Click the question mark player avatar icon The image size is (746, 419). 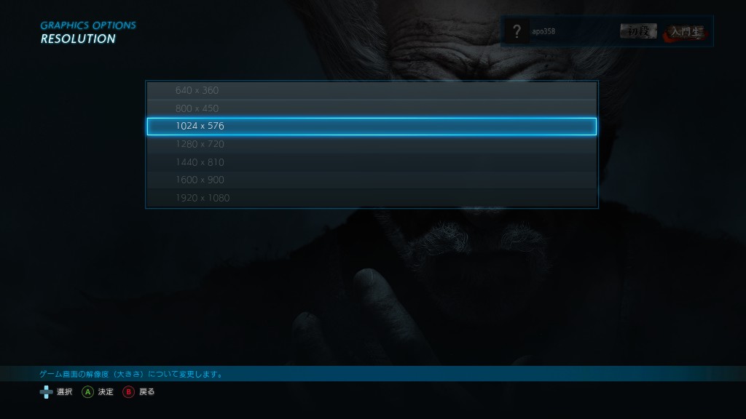(517, 31)
